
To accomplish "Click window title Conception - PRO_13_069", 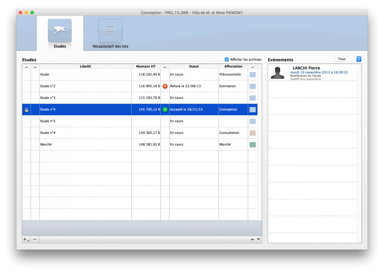I will tap(192, 13).
